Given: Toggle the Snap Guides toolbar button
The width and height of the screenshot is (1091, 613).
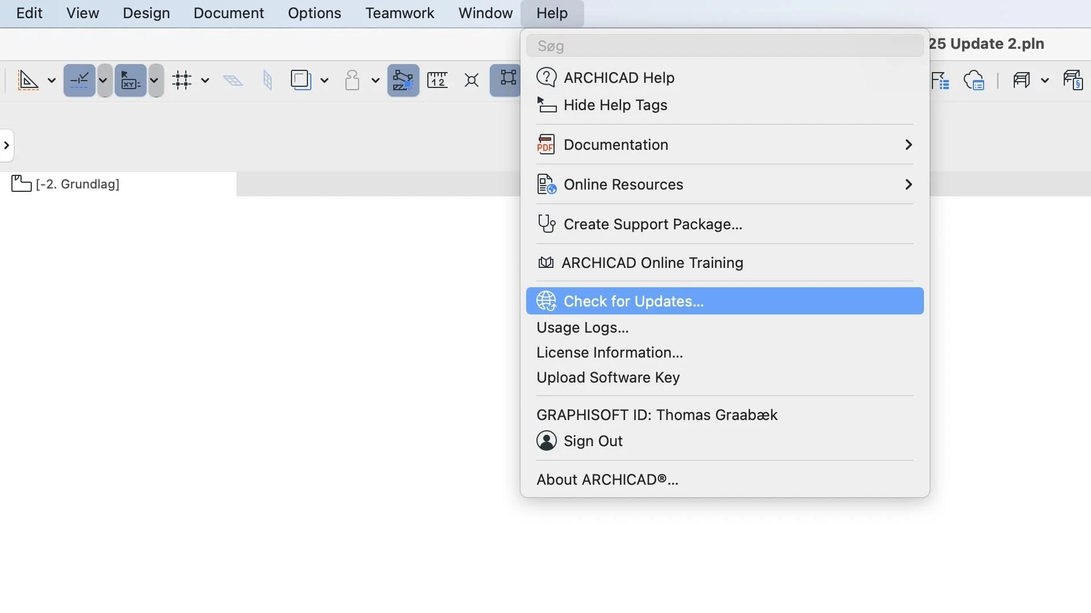Looking at the screenshot, I should tap(79, 80).
